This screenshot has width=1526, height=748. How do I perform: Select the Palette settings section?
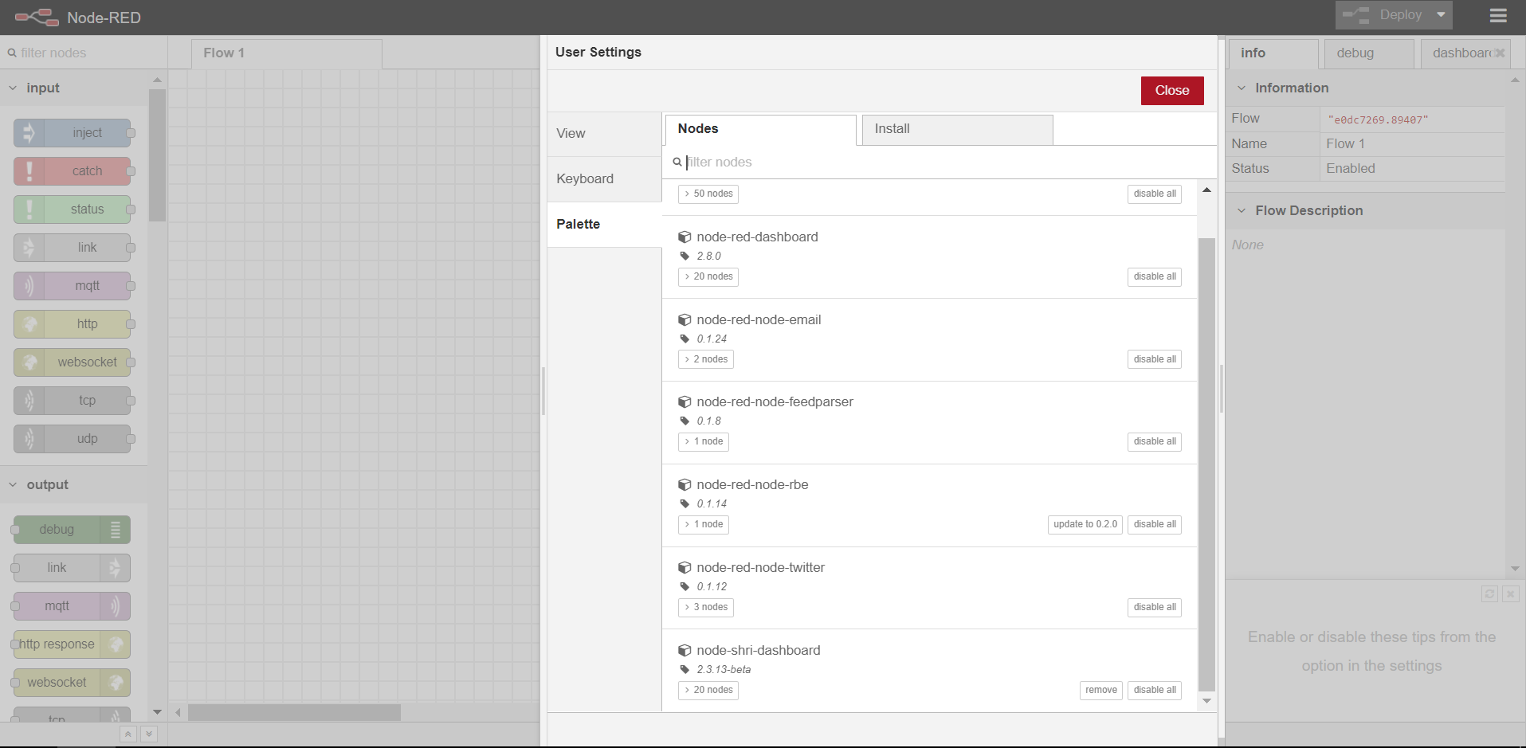(604, 225)
